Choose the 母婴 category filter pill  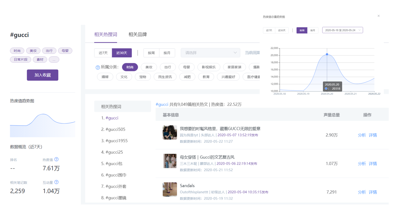[186, 67]
